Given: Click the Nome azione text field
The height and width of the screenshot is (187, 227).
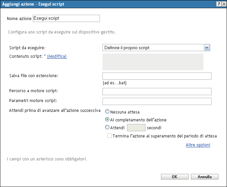Looking at the screenshot, I should [x=66, y=18].
